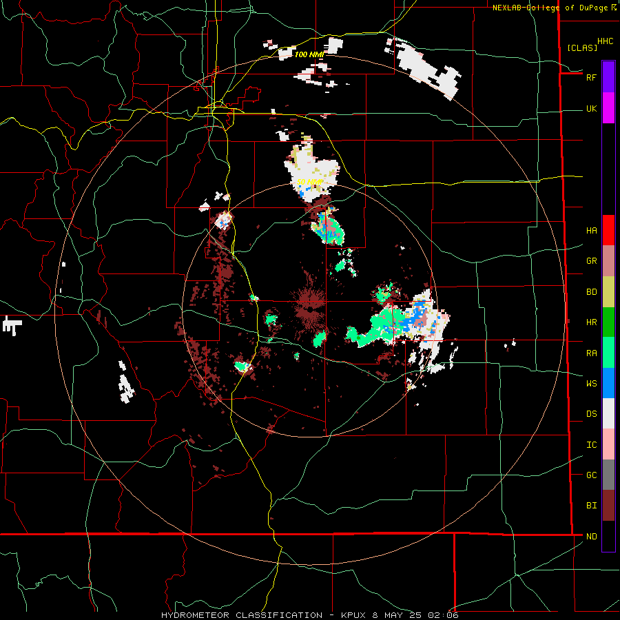Select the gray GC legend swatch
Image resolution: width=620 pixels, height=620 pixels.
click(x=608, y=475)
